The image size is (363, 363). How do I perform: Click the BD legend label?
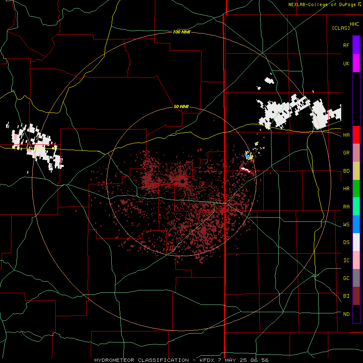coord(346,171)
